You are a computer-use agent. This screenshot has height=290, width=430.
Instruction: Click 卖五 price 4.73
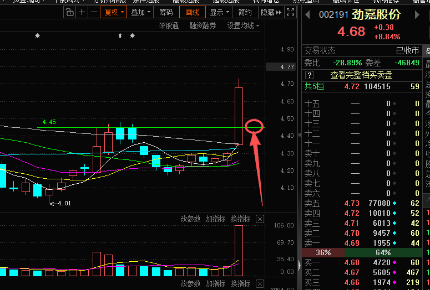pyautogui.click(x=352, y=203)
